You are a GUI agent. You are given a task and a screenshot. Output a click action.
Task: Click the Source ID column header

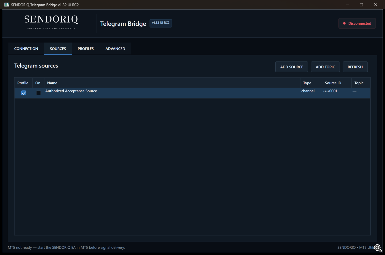[x=337, y=83]
